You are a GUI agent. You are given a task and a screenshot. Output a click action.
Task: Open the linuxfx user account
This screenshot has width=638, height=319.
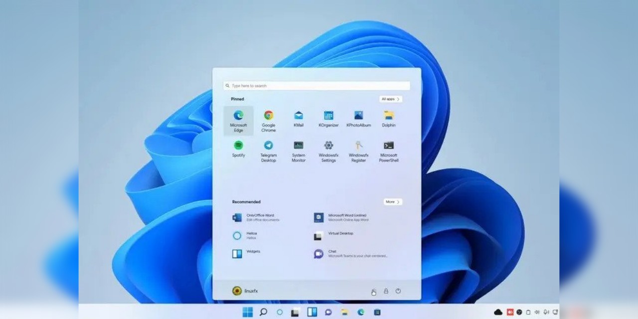[245, 291]
